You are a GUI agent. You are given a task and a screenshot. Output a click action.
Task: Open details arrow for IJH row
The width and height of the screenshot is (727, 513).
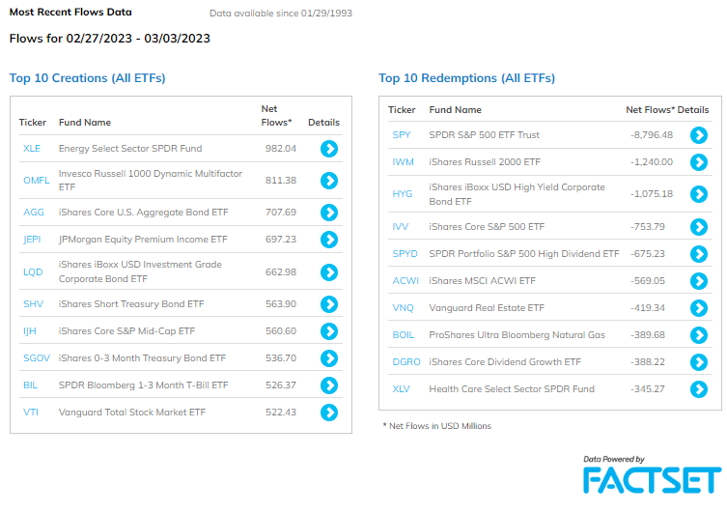coord(329,331)
